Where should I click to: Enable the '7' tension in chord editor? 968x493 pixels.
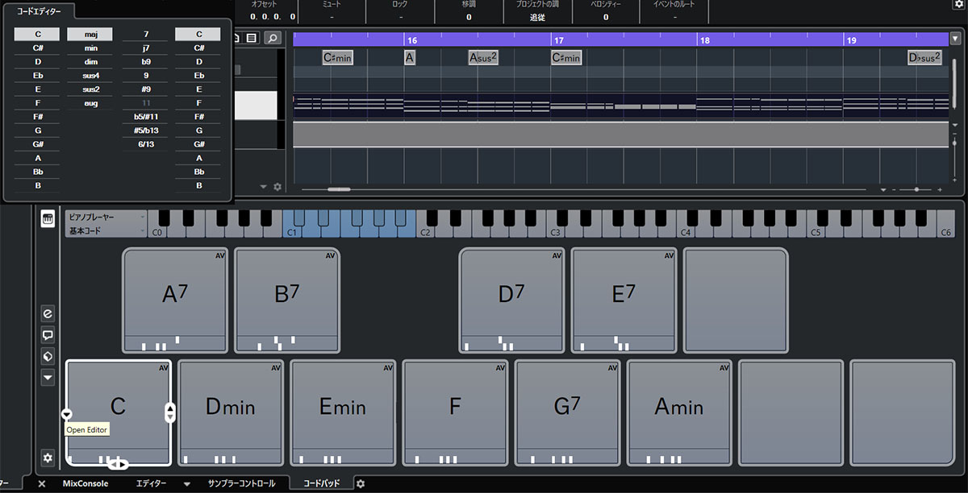145,35
